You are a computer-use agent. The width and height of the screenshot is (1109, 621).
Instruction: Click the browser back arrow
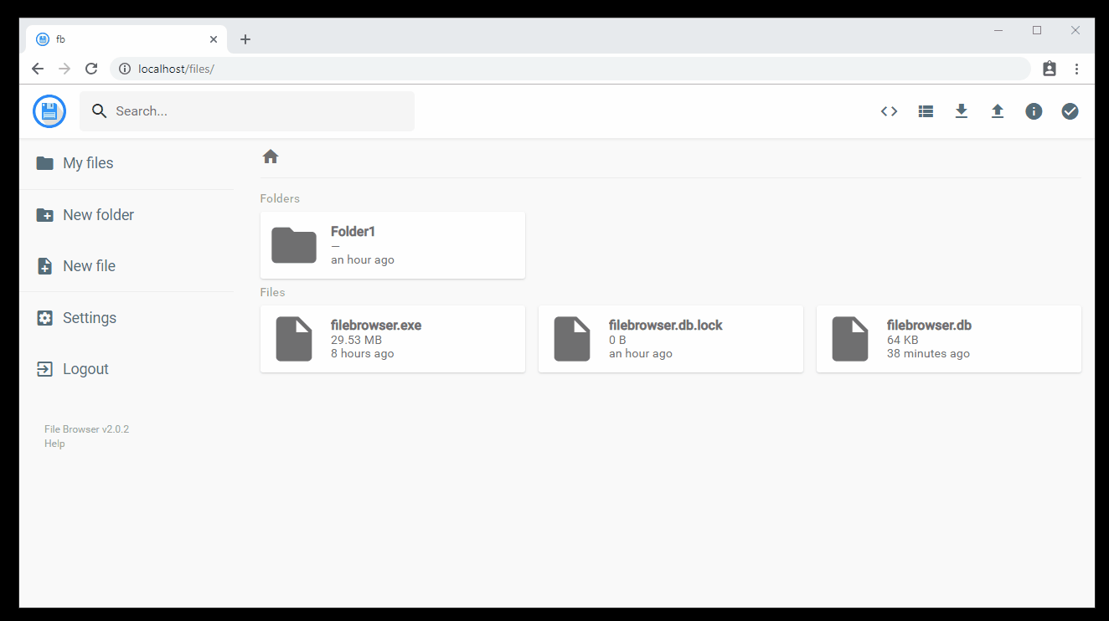click(38, 69)
